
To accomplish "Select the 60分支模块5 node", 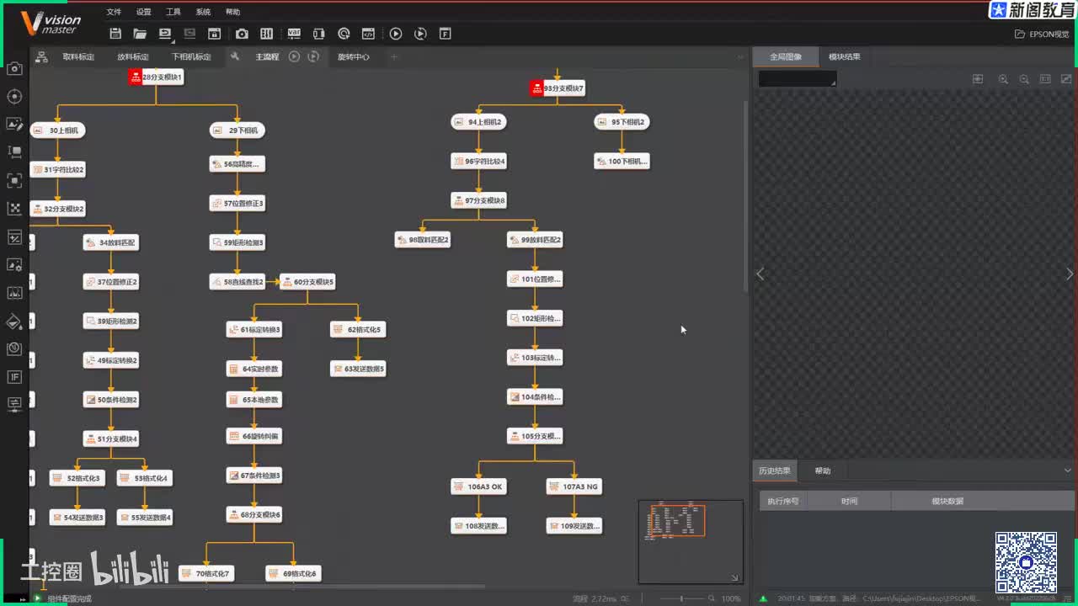I will pyautogui.click(x=307, y=282).
